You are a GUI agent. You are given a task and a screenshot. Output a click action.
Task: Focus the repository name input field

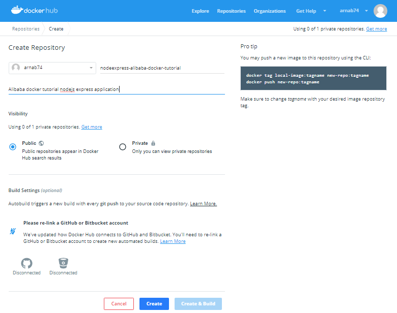(162, 68)
